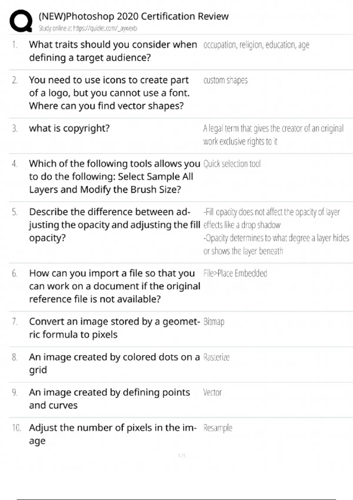
Task: Click the copyright legal term definition
Action: click(273, 135)
